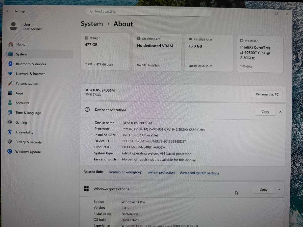Click the OS build value 26200.7623

click(130, 220)
